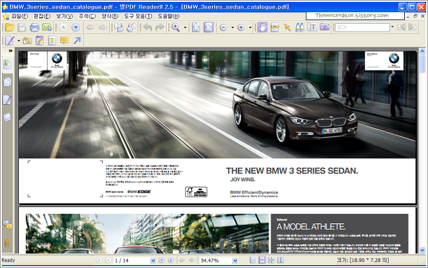Click the fit page icon
This screenshot has height=268, width=428.
tap(196, 27)
